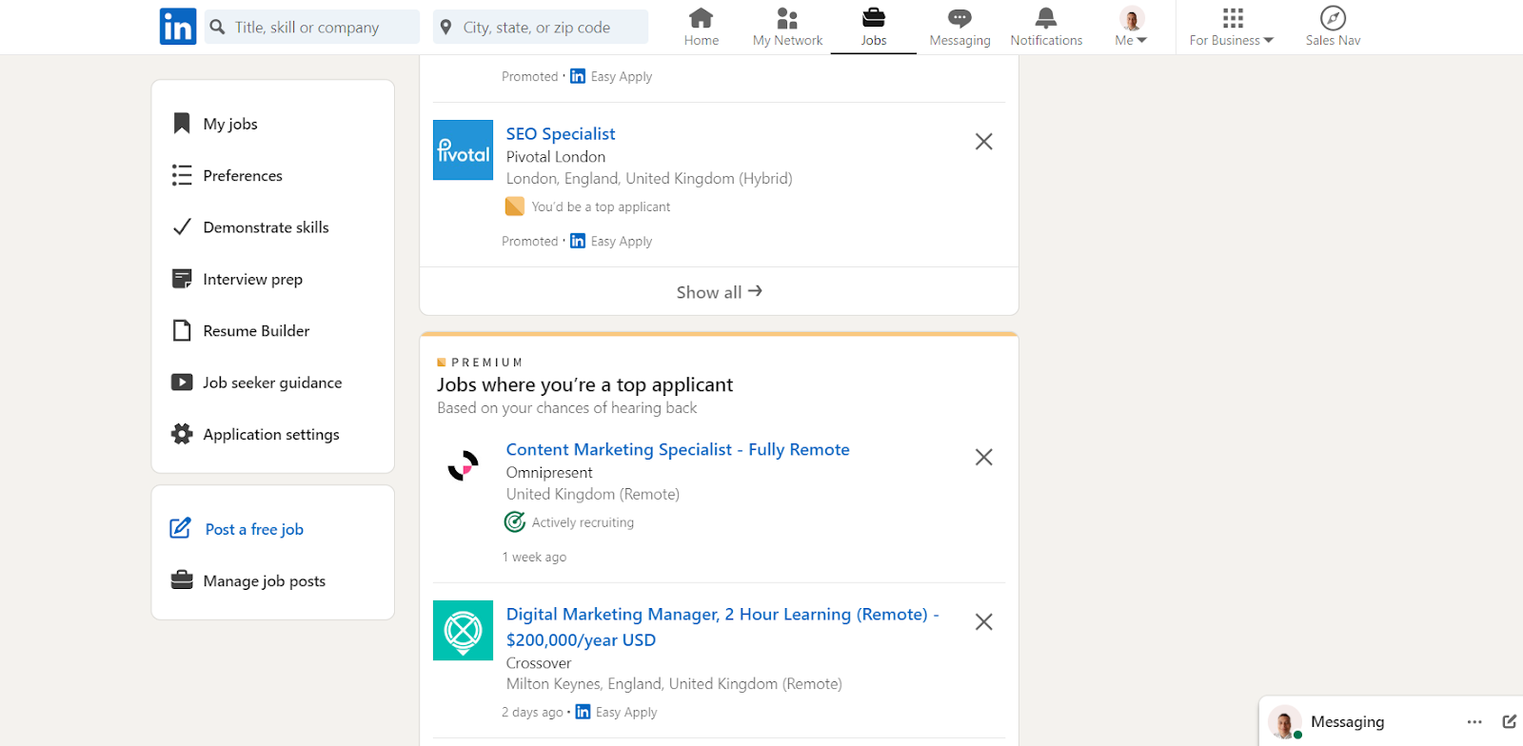
Task: Open Resume Builder from sidebar
Action: pos(256,331)
